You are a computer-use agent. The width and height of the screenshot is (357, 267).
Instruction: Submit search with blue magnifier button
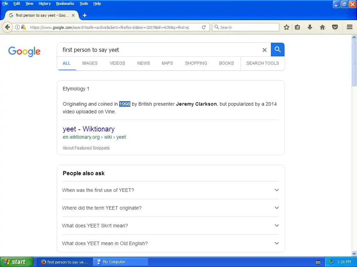point(278,49)
